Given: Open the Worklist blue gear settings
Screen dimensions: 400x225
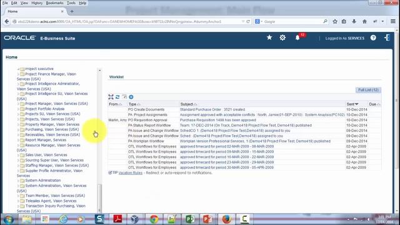Looking at the screenshot, I should pyautogui.click(x=131, y=97).
